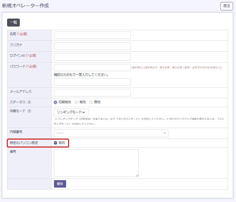Click the 備考 textarea resize handle
Viewport: 236px width, 202px height.
[x=137, y=175]
